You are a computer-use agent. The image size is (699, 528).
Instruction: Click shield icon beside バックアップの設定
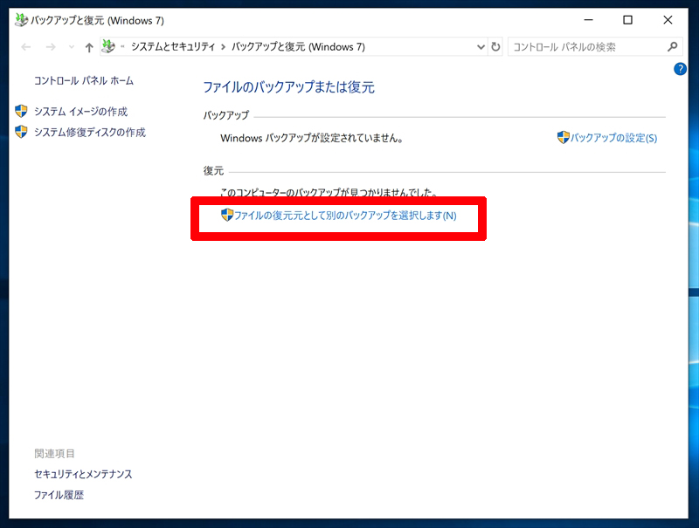(564, 137)
